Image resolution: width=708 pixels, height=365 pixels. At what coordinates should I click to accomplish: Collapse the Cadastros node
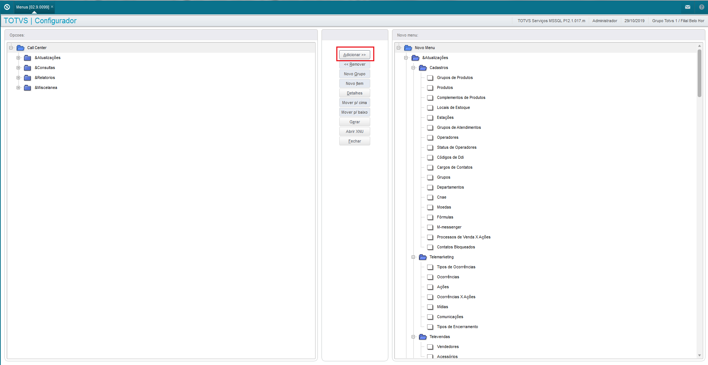tap(413, 68)
